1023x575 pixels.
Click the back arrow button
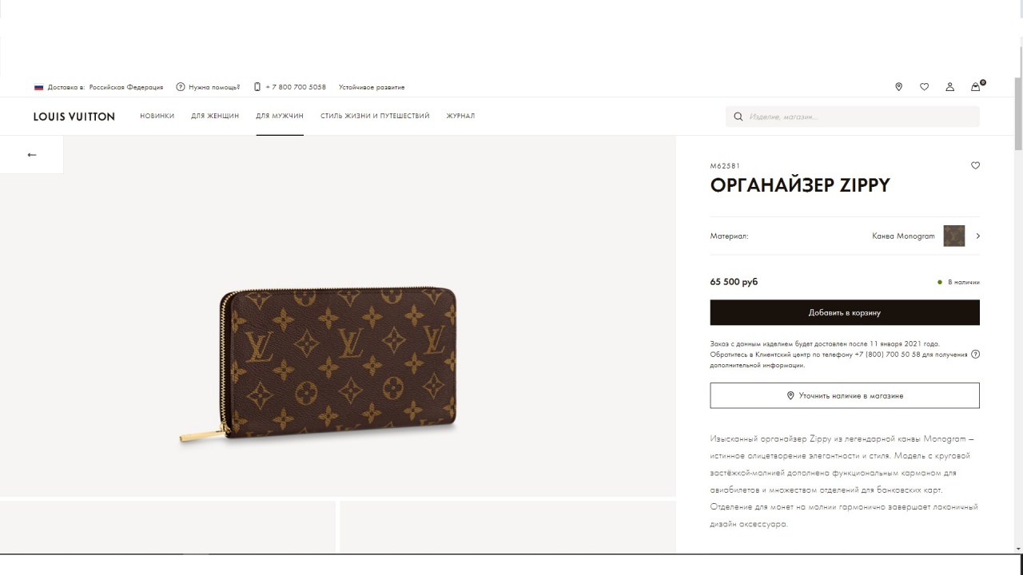click(32, 155)
